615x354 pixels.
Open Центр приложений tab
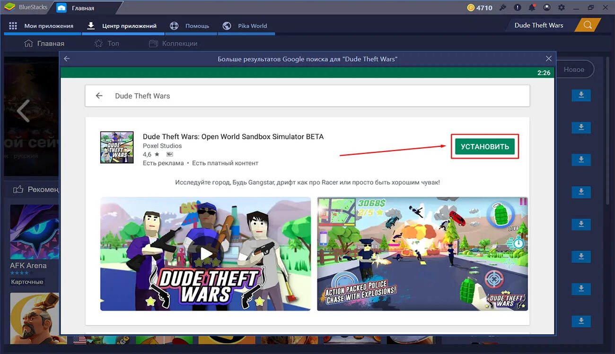123,26
